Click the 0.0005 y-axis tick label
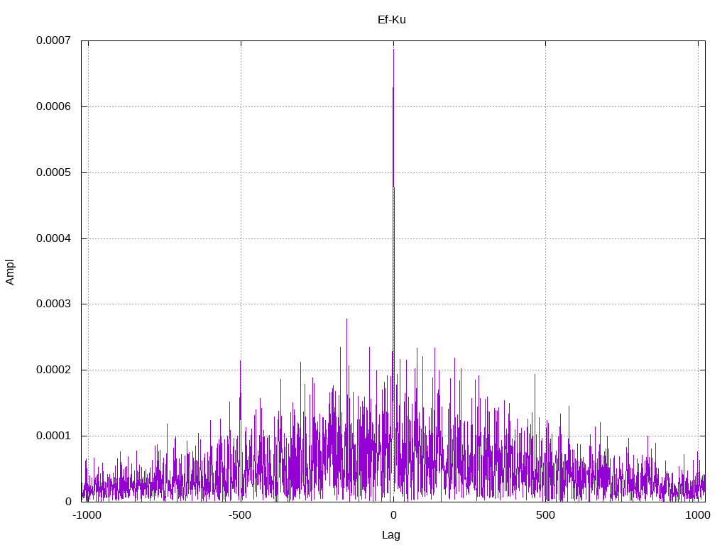Viewport: 727px width, 545px height. pos(53,172)
